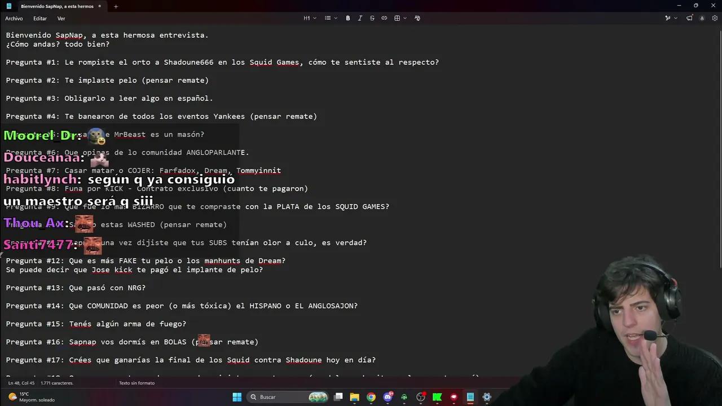
Task: Click the 1.771 caracteres count
Action: (x=57, y=383)
